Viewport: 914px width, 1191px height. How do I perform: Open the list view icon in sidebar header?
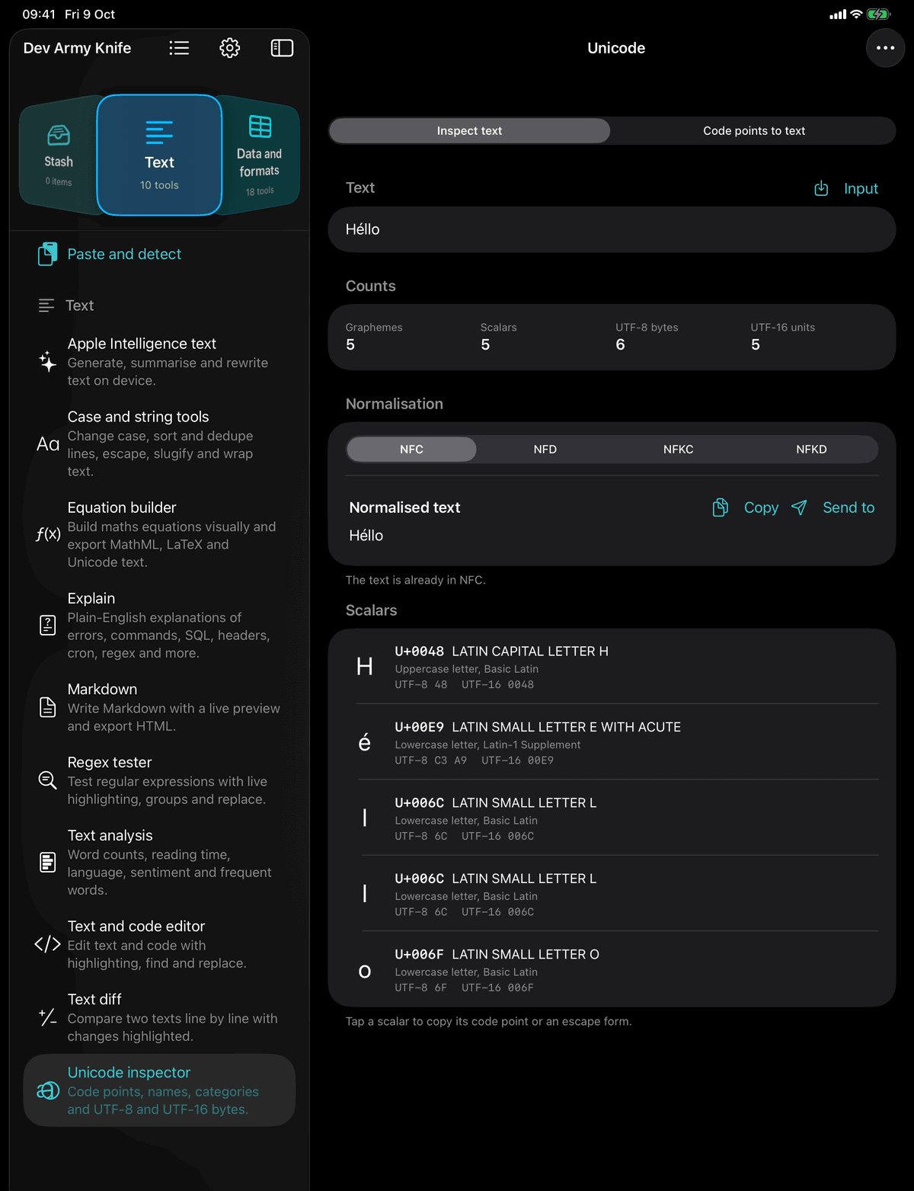[x=179, y=48]
